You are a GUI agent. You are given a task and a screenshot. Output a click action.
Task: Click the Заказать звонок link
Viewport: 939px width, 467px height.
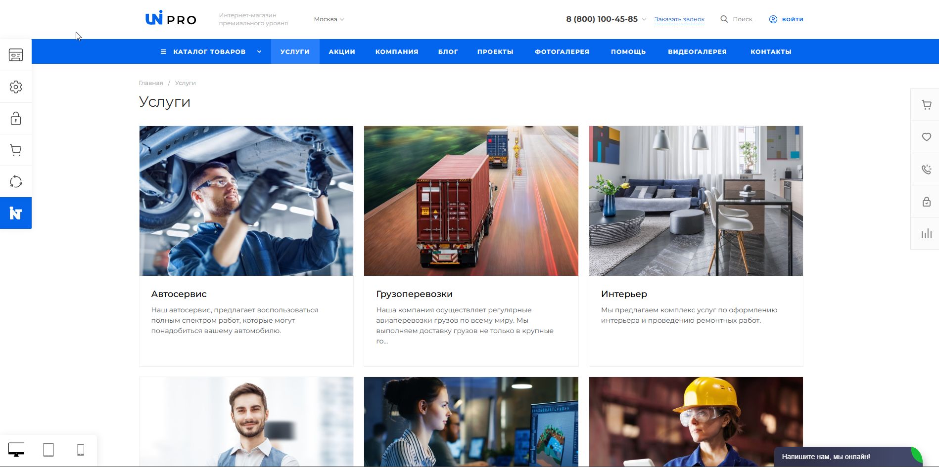(x=679, y=20)
